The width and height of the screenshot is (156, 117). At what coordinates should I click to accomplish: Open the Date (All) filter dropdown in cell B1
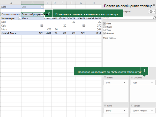pos(42,7)
